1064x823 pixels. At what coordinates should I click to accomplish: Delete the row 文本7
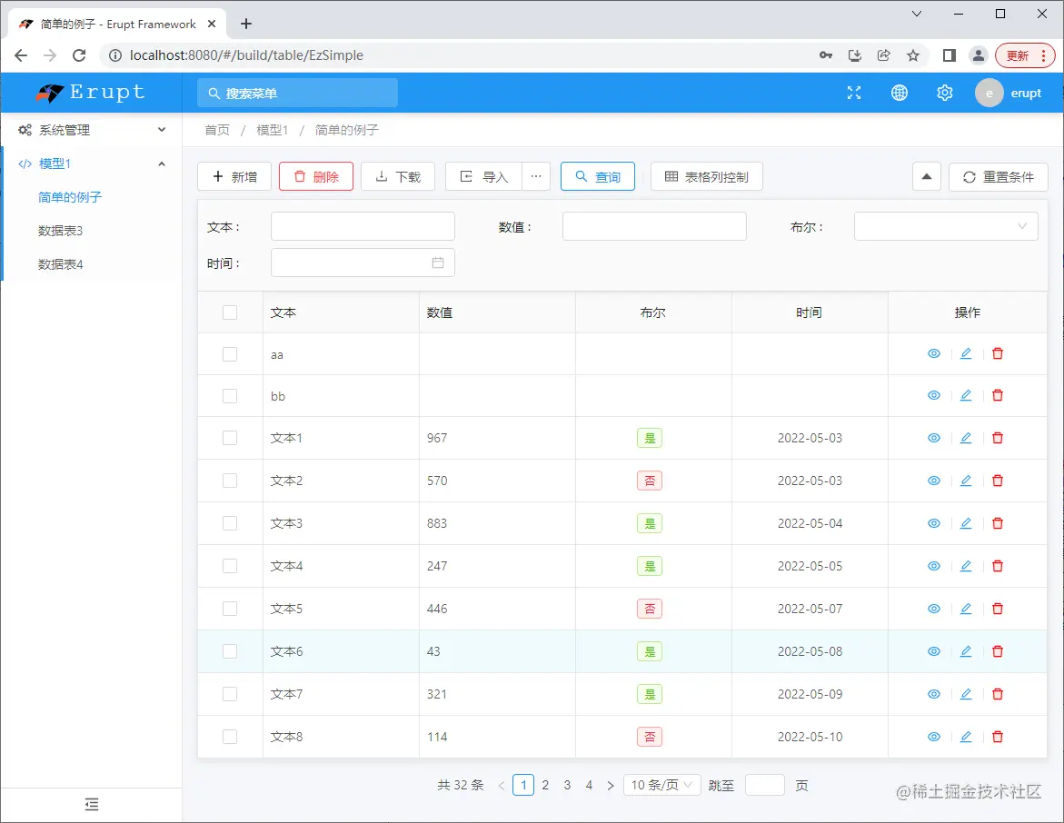[998, 694]
